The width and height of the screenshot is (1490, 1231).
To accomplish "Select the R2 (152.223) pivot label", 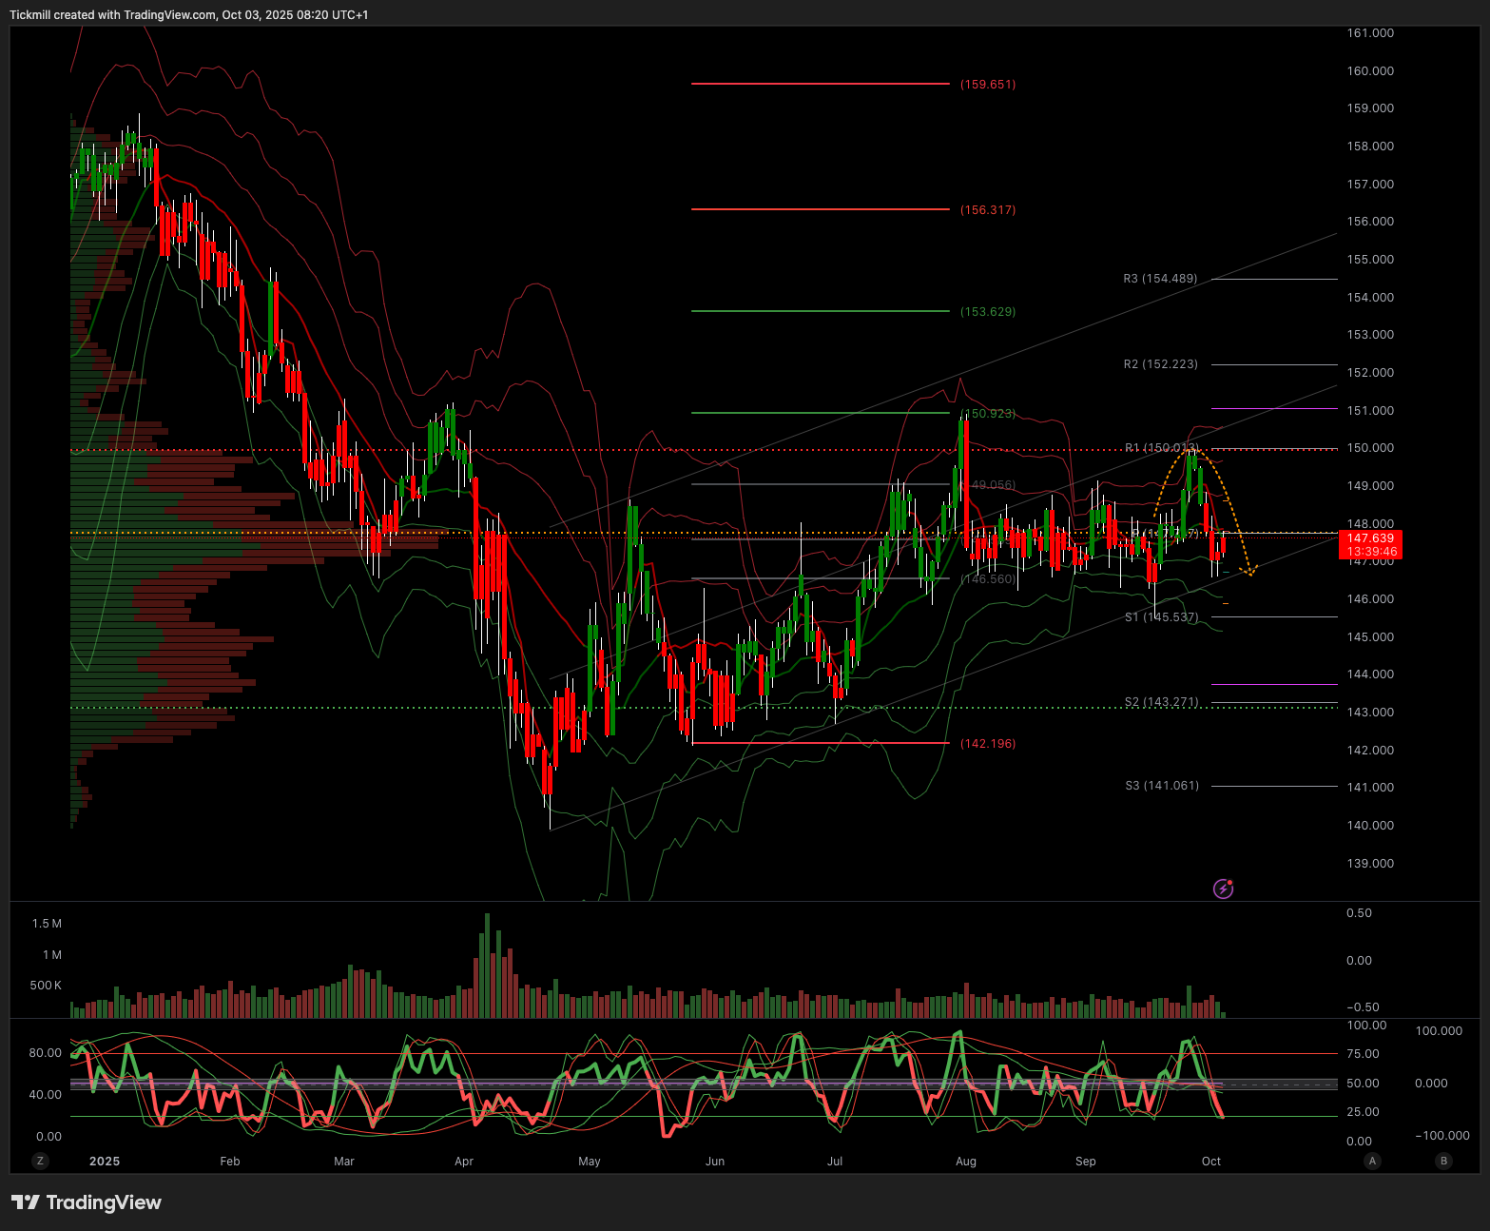I will pyautogui.click(x=1160, y=364).
